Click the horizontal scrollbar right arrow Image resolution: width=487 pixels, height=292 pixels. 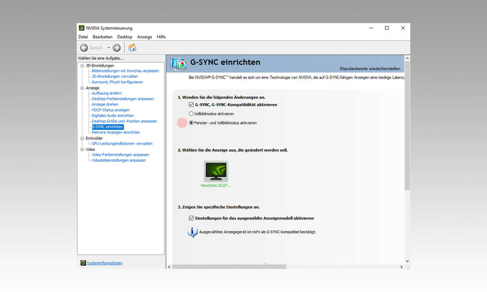[401, 267]
